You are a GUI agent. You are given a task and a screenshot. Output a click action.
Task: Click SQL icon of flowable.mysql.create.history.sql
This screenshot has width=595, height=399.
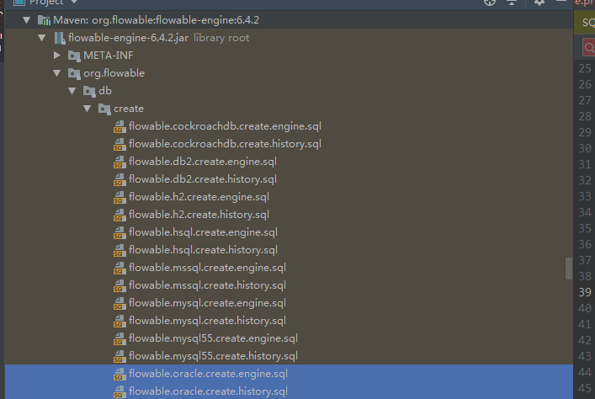[120, 322]
